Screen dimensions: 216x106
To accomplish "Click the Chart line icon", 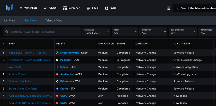I will point(46,8).
